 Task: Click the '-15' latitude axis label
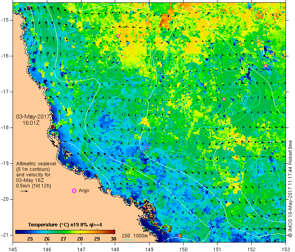pos(4,20)
